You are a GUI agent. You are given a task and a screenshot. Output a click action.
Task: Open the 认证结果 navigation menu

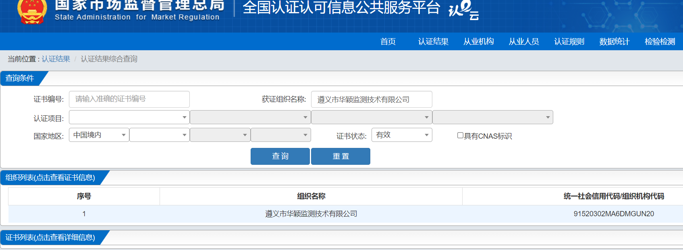[433, 41]
